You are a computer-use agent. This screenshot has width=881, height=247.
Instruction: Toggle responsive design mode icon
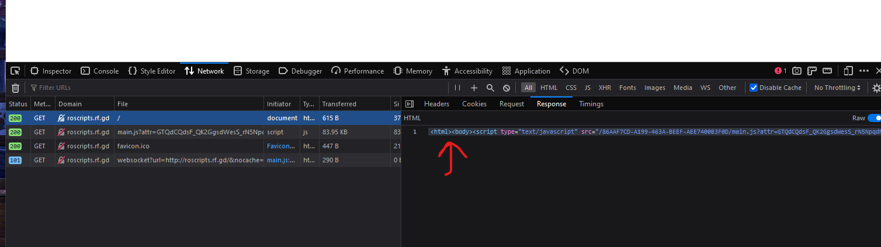(x=848, y=71)
